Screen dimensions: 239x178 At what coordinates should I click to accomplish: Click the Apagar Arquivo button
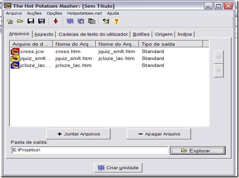(159, 134)
